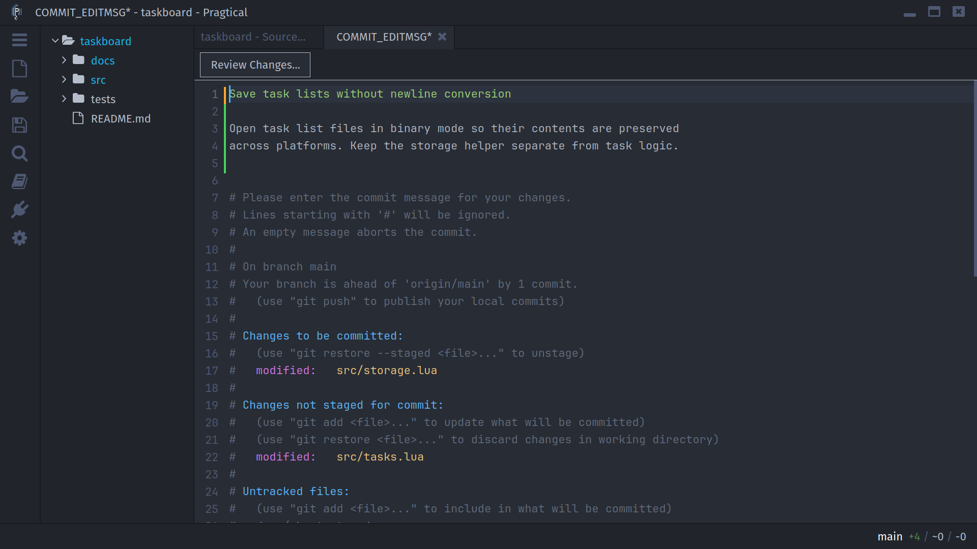The height and width of the screenshot is (549, 977).
Task: Click the new file icon in sidebar
Action: (x=19, y=69)
